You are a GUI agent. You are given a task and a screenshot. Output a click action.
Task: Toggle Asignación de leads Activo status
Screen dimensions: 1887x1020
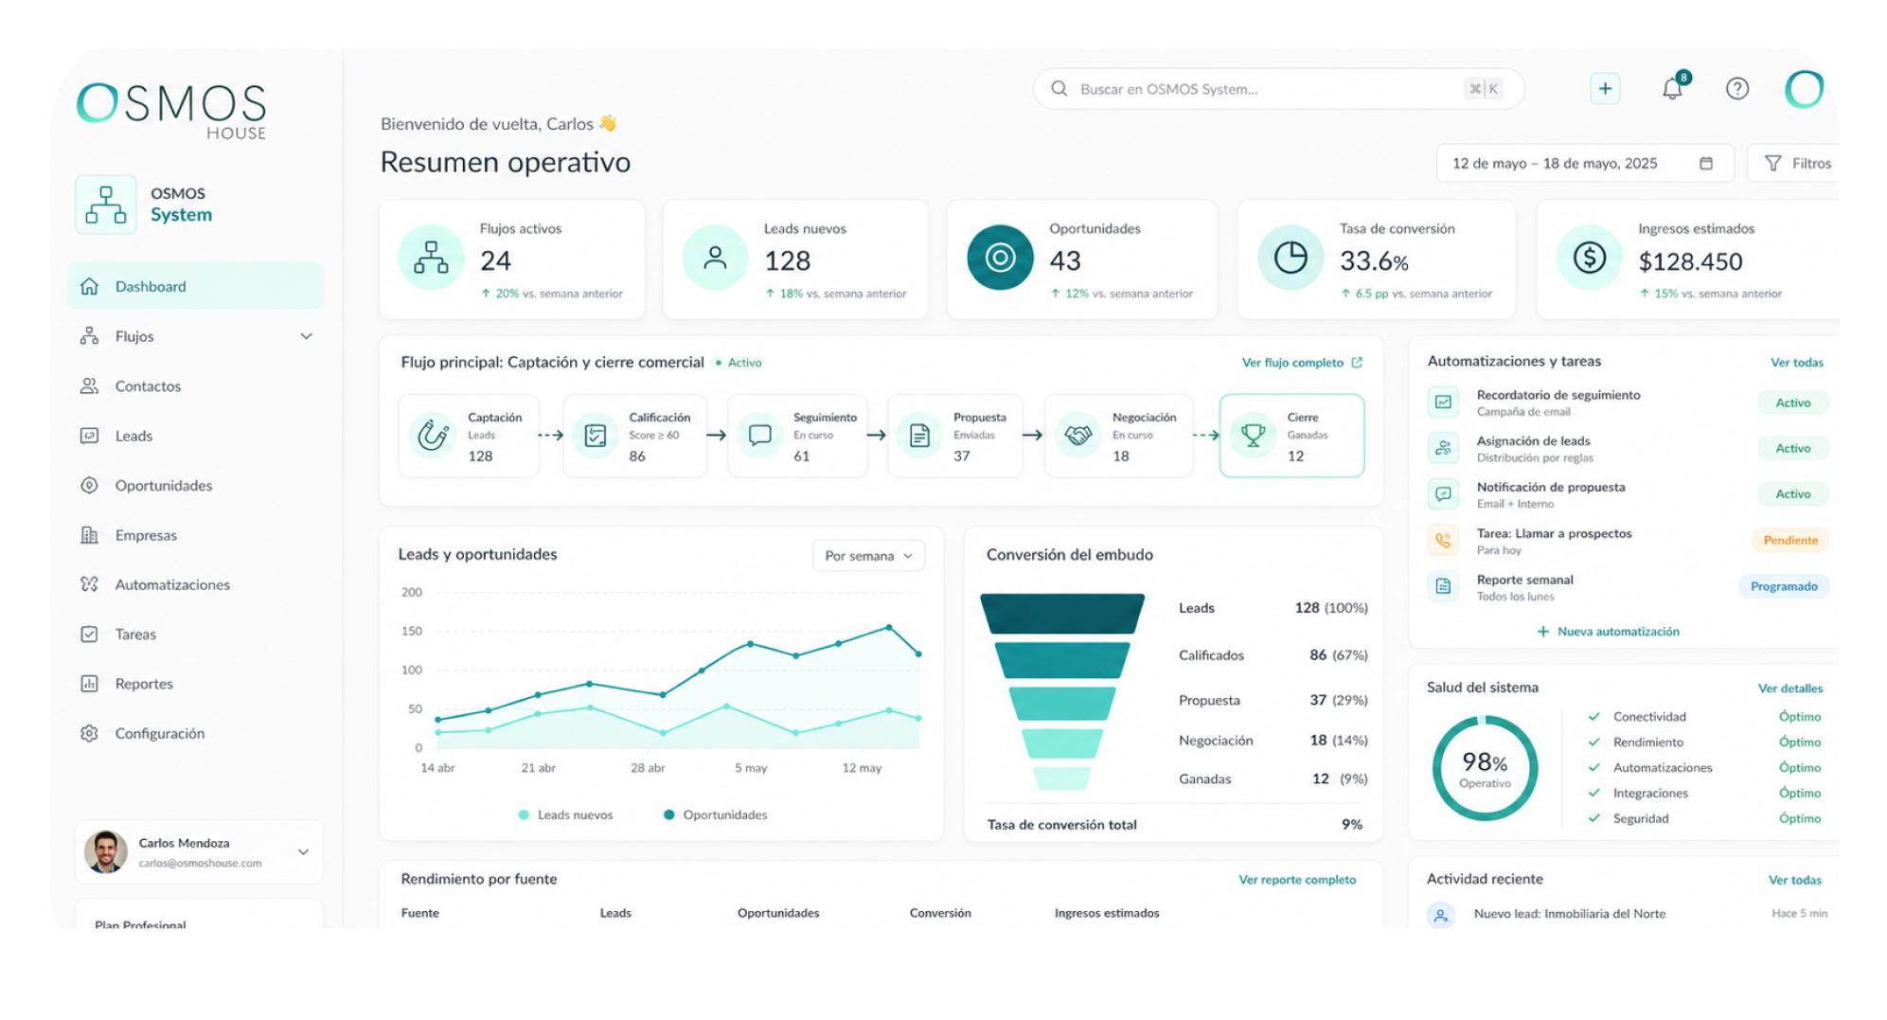click(x=1792, y=448)
